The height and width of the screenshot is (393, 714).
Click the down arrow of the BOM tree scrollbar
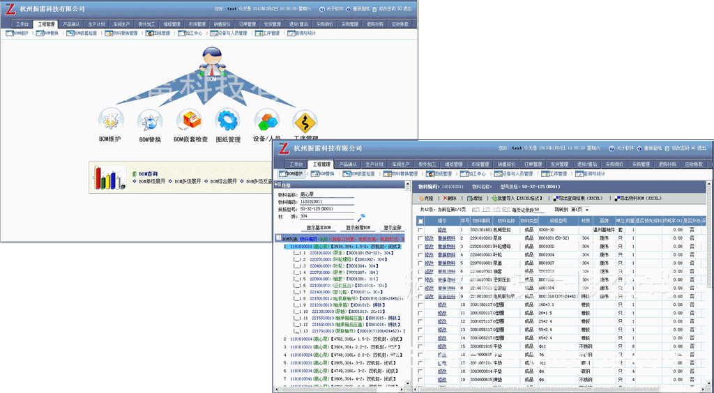click(x=407, y=385)
